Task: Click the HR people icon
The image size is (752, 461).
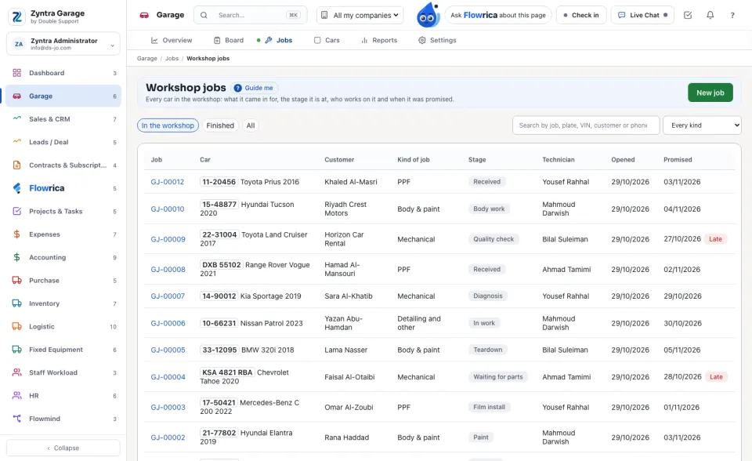Action: [16, 396]
